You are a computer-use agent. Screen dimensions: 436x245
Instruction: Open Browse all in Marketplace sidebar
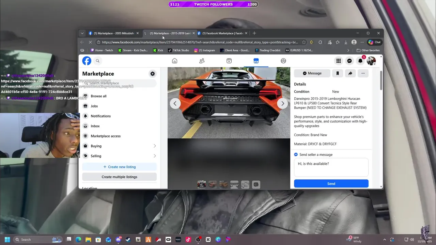[119, 96]
